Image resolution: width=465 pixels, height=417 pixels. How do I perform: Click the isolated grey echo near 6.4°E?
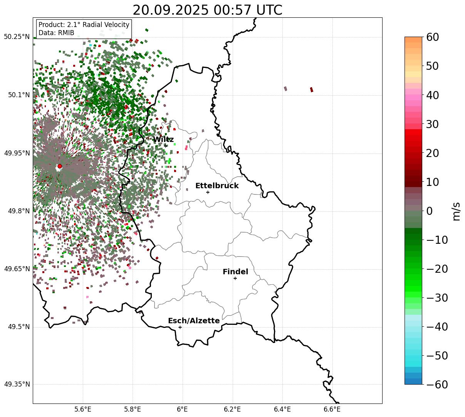[285, 88]
